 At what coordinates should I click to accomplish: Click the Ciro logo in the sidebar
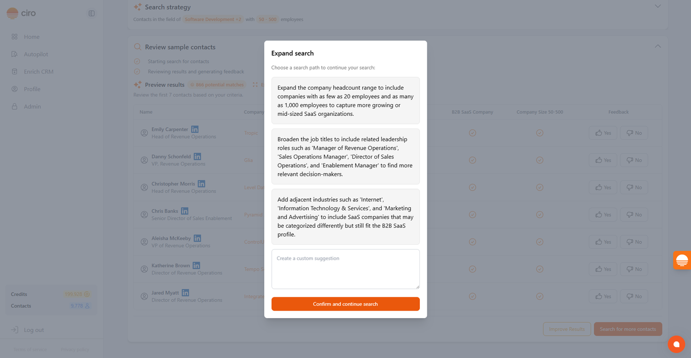[21, 13]
